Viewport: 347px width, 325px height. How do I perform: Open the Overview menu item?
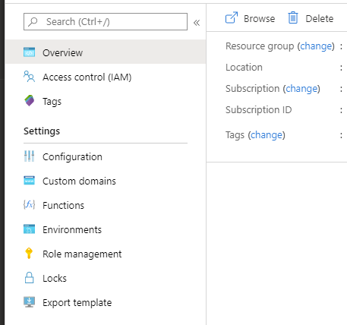click(x=106, y=52)
